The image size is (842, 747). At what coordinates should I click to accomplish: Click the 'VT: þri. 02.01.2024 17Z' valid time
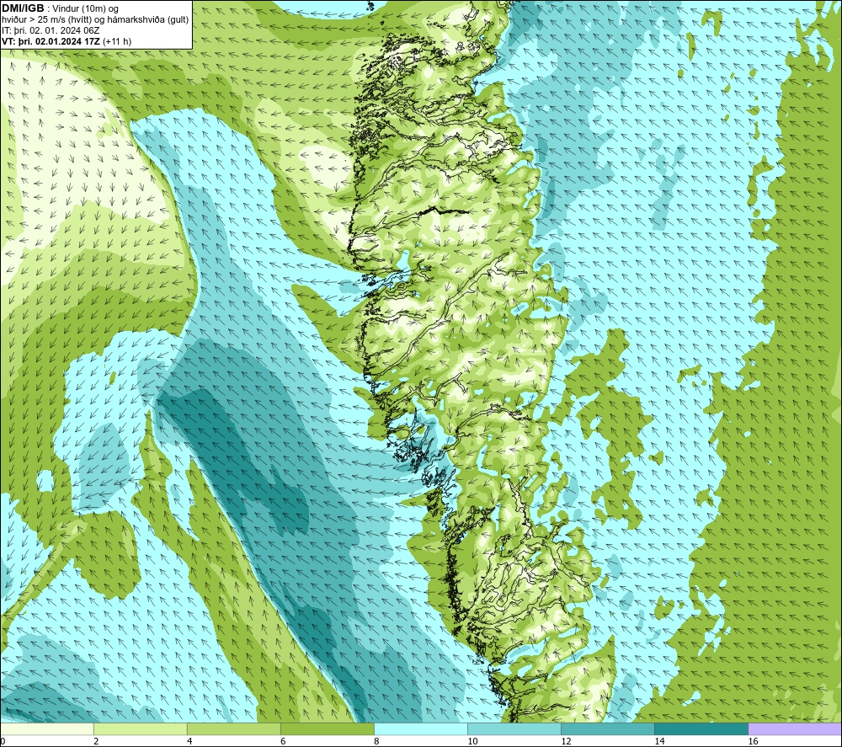pos(51,41)
